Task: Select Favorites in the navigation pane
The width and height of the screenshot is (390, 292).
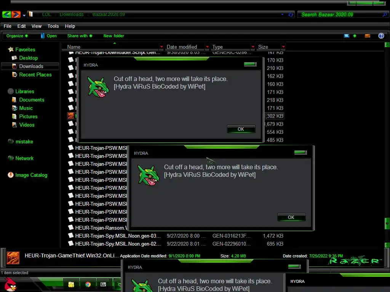Action: coord(25,50)
